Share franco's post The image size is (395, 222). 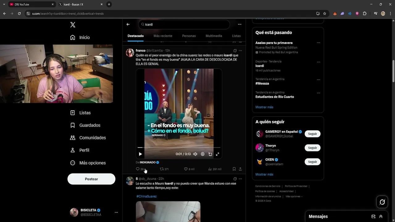pyautogui.click(x=240, y=169)
